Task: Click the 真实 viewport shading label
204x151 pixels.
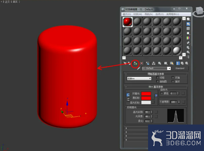Action: click(15, 2)
